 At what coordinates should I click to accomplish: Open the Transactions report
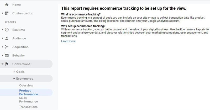pyautogui.click(x=28, y=107)
